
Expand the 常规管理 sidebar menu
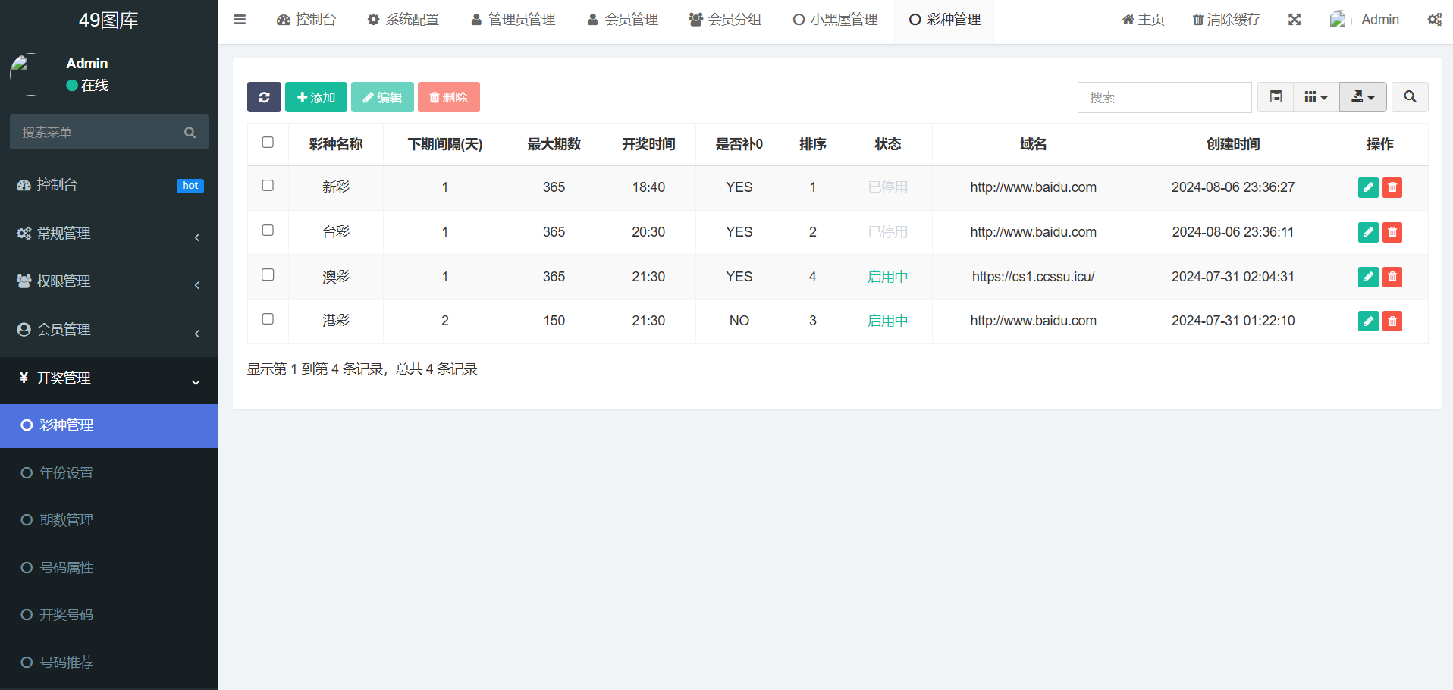point(109,234)
